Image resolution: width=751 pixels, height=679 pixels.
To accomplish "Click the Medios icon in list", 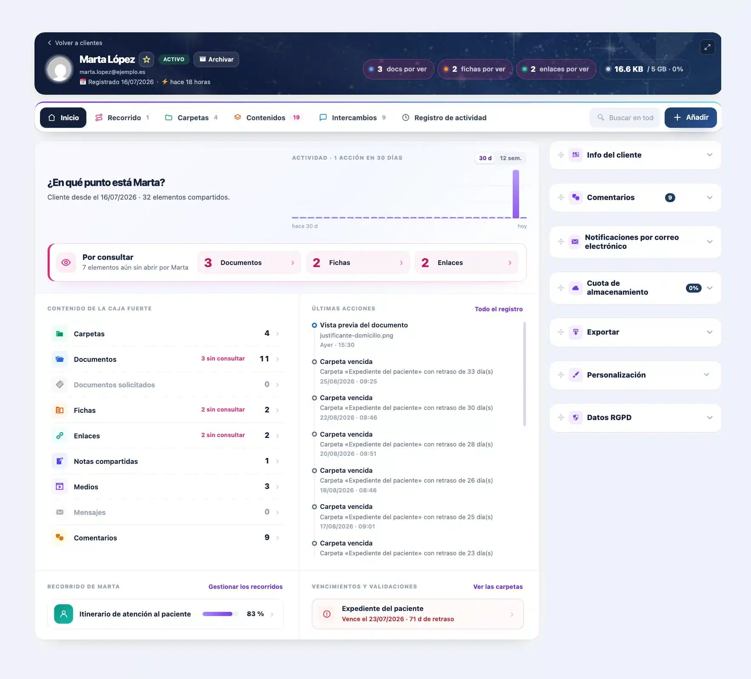I will (x=60, y=487).
